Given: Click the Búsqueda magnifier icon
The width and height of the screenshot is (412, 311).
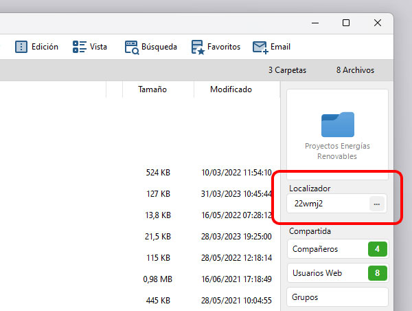Looking at the screenshot, I should click(132, 47).
